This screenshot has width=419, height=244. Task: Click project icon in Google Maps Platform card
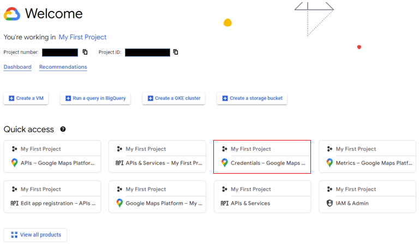coord(119,189)
